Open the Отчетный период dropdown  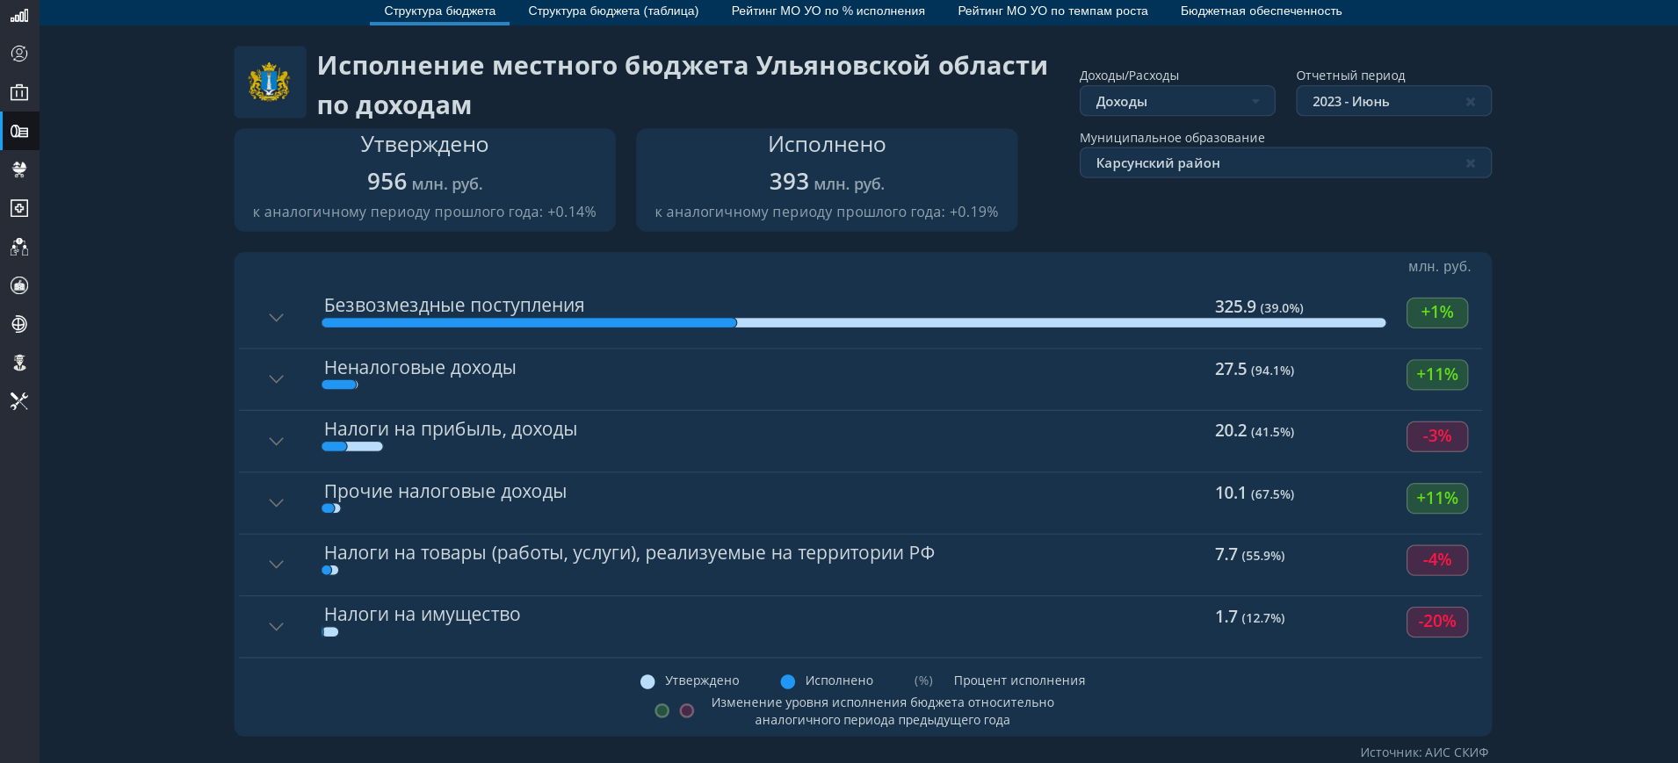click(1393, 101)
